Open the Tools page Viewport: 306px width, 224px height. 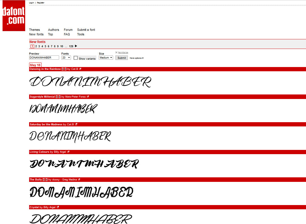coord(81,34)
